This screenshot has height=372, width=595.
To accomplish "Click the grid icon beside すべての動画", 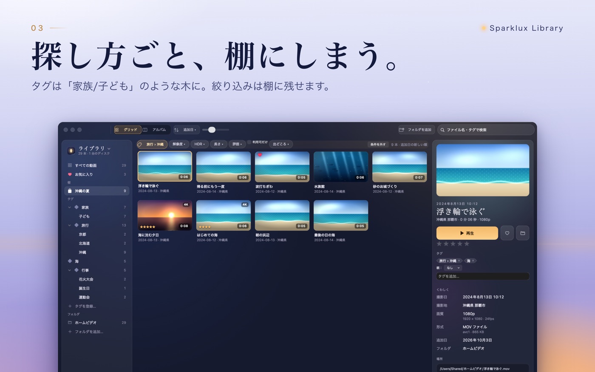I will (70, 165).
